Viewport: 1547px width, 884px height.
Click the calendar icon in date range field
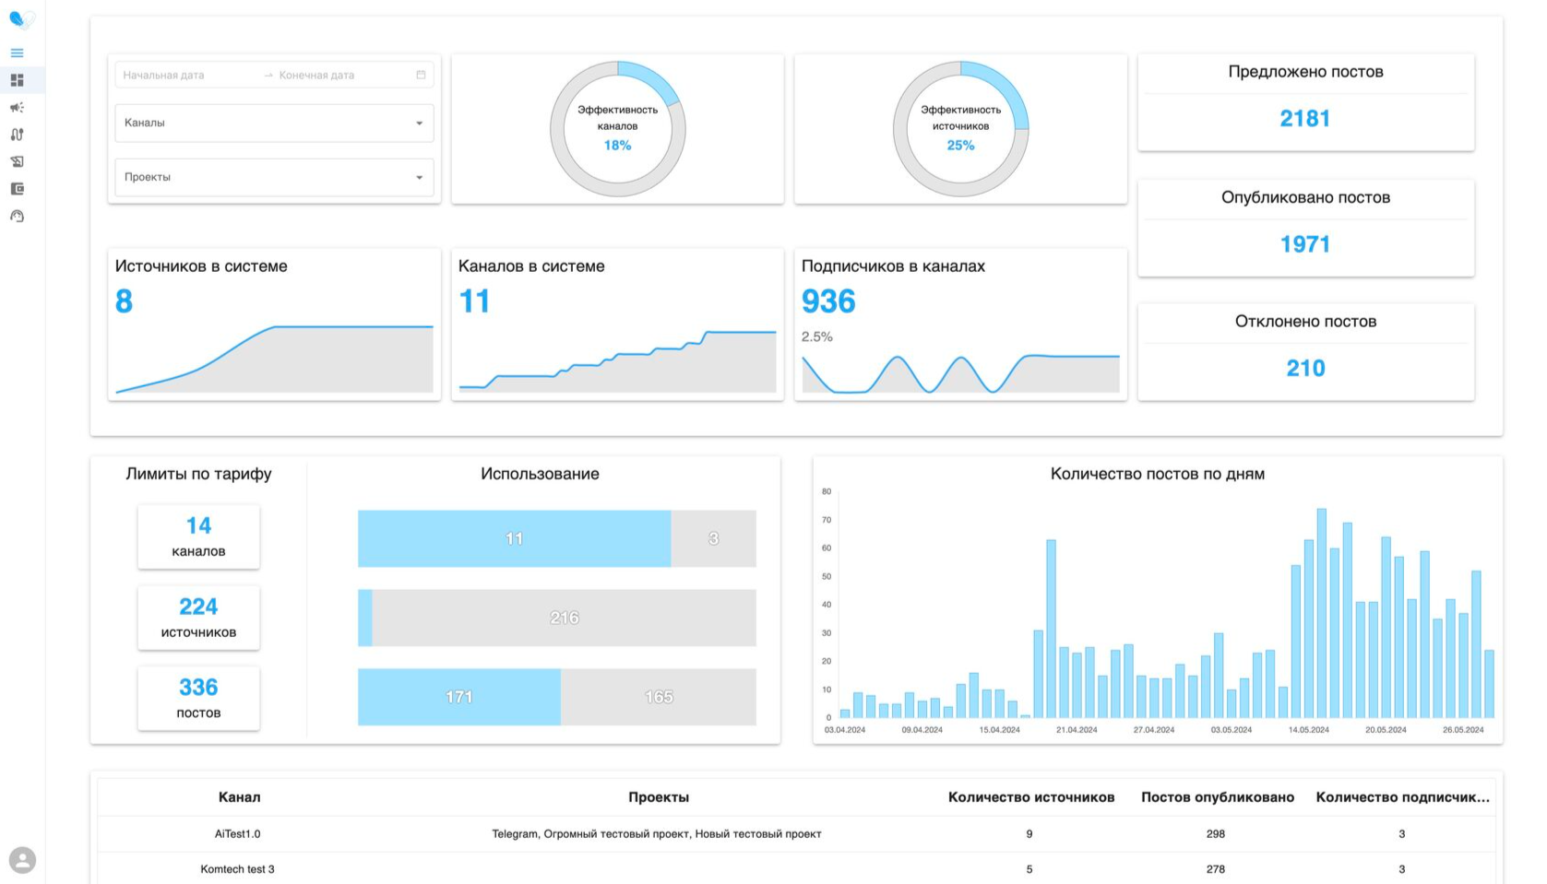tap(421, 75)
